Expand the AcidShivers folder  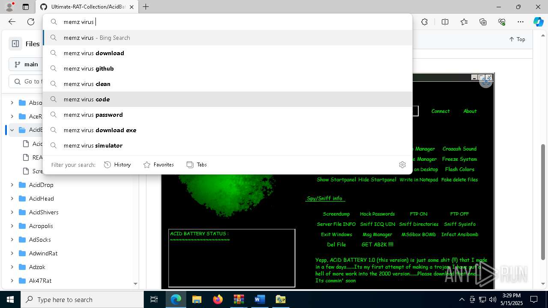(12, 212)
